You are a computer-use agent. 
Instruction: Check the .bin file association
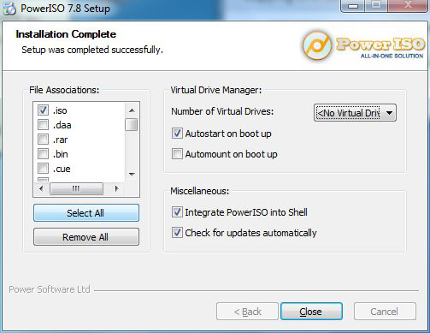(43, 154)
